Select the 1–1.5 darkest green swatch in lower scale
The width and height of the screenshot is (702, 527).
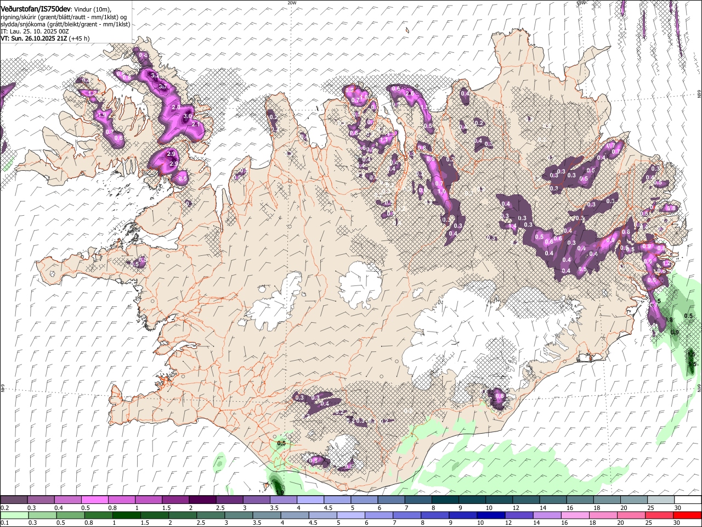(x=127, y=515)
